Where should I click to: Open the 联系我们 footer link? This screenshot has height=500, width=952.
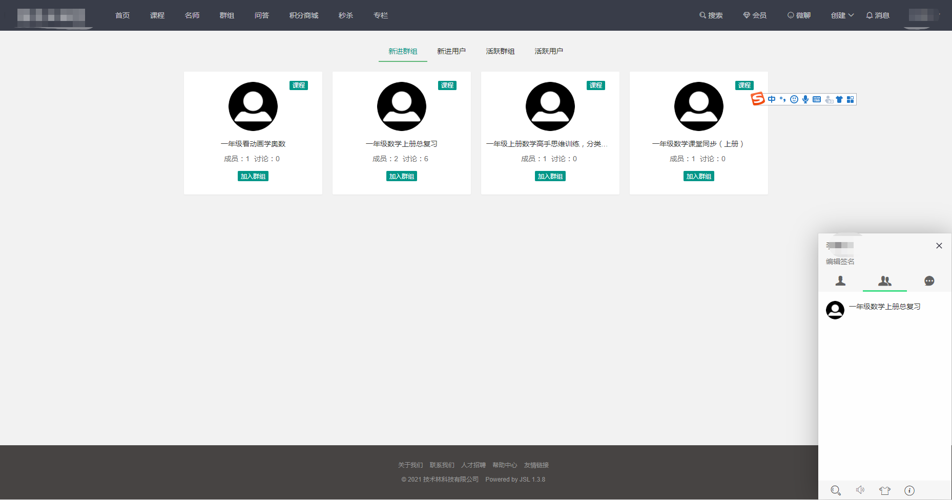pos(442,465)
